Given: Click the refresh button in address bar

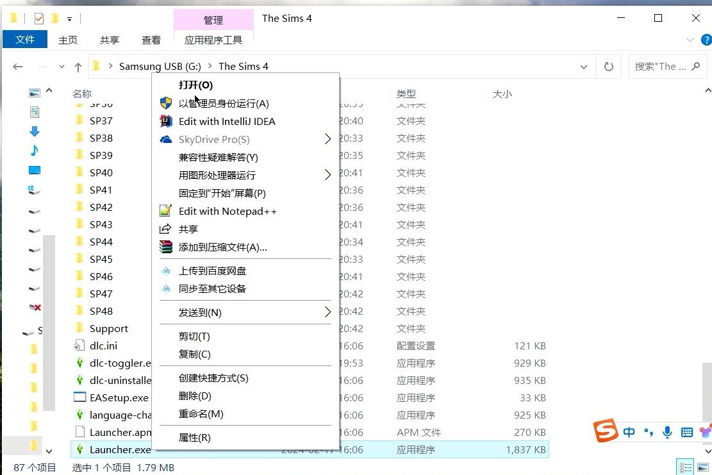Looking at the screenshot, I should tap(608, 67).
